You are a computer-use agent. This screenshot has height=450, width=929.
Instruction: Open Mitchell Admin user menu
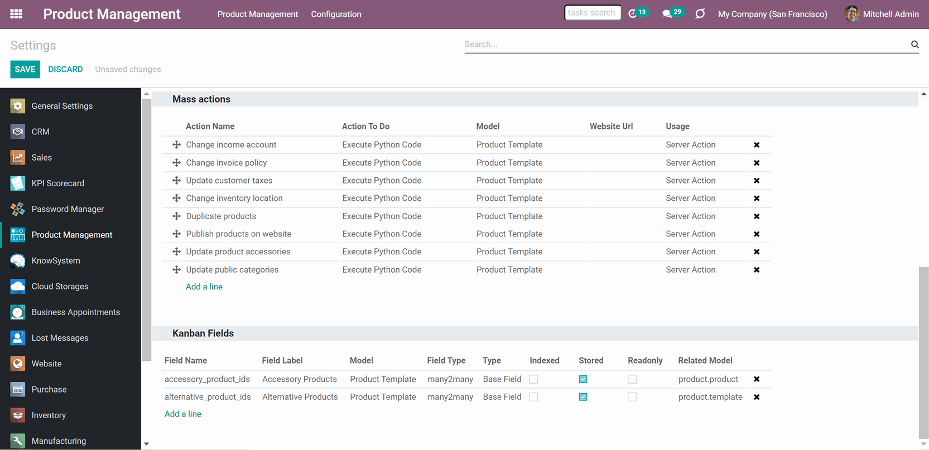pos(882,14)
